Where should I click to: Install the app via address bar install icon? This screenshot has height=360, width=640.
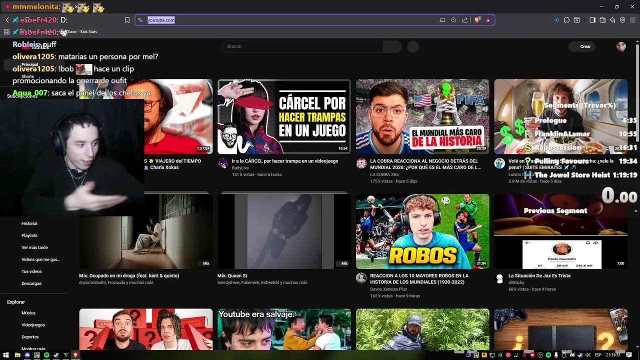coord(442,20)
